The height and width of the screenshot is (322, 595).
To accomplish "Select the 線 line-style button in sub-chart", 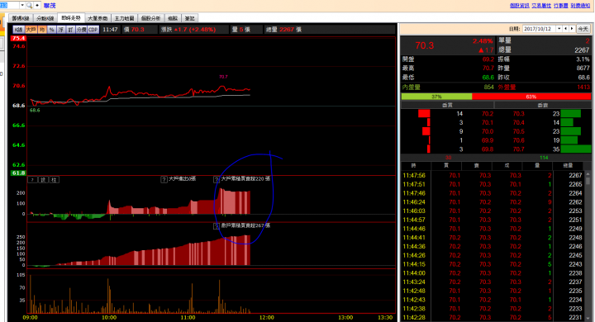I will pos(43,180).
